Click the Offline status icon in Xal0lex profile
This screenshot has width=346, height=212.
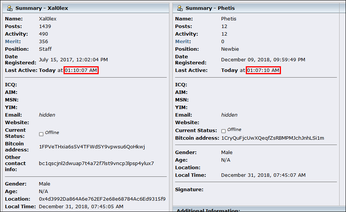tap(41, 134)
